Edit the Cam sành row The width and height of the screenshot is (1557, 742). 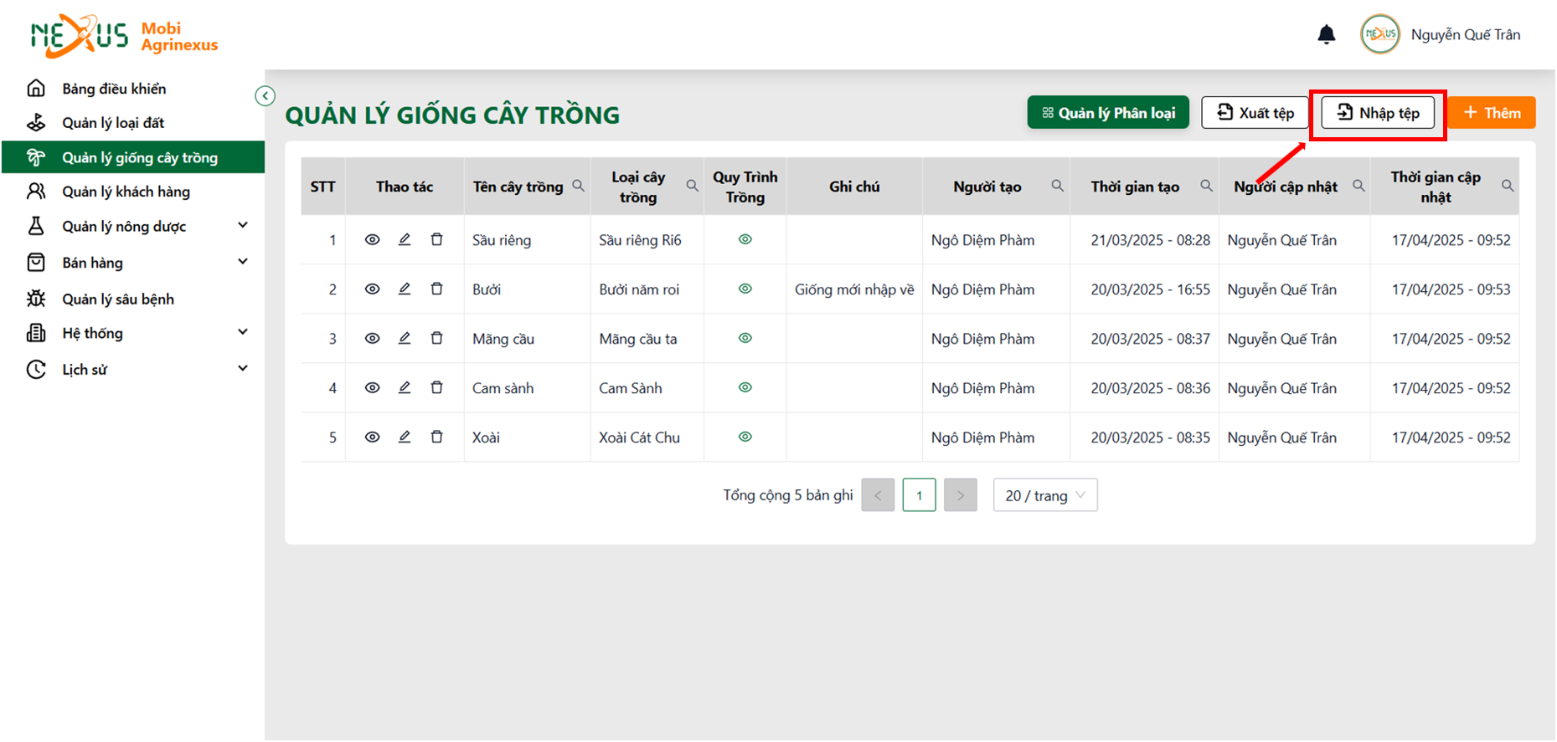point(405,388)
